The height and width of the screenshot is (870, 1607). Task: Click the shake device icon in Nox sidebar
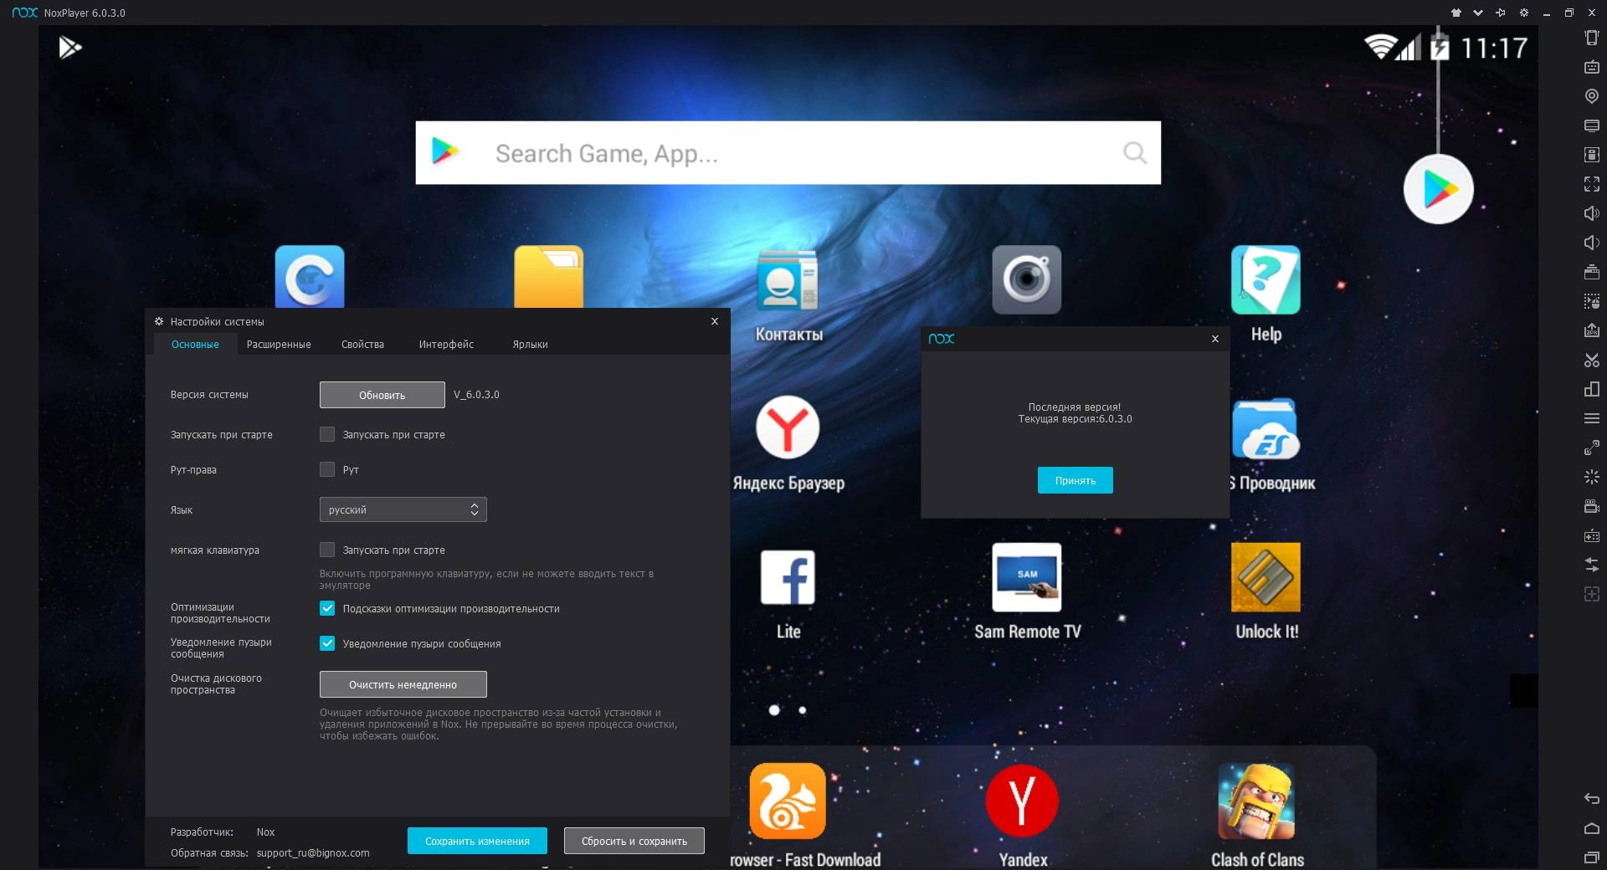tap(1592, 38)
